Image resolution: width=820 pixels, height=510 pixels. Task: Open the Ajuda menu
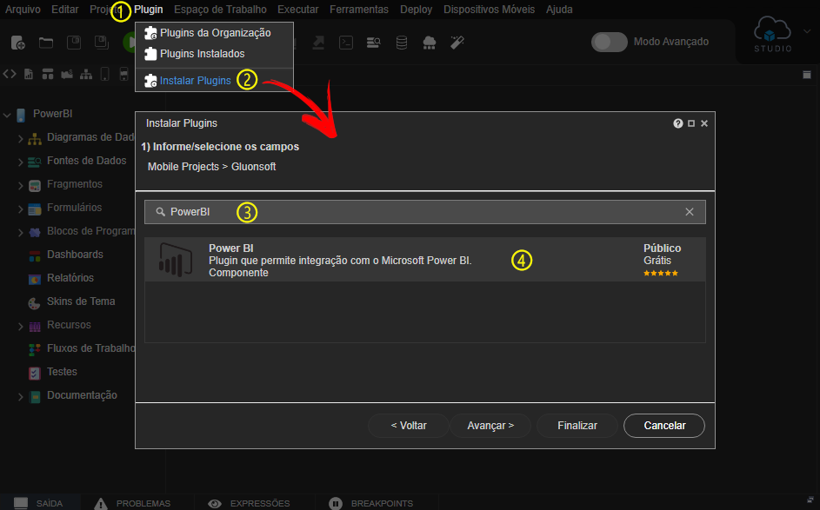559,10
